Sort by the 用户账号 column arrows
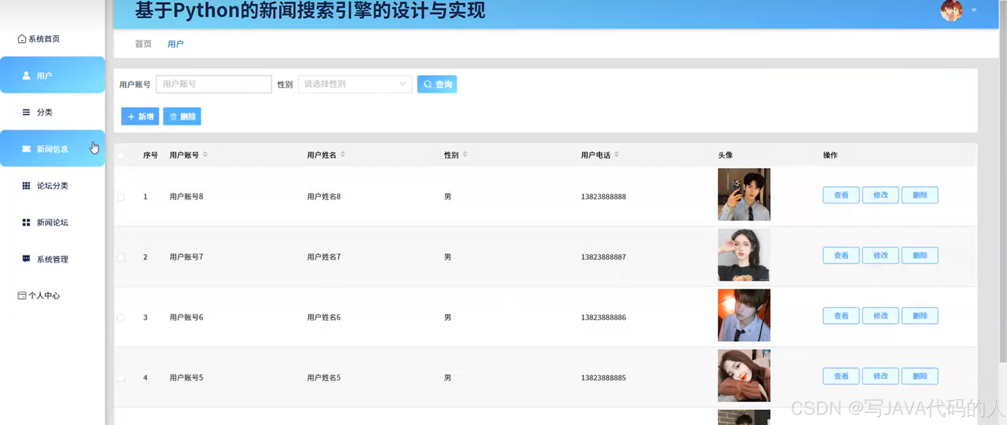Viewport: 1007px width, 425px height. [x=205, y=155]
